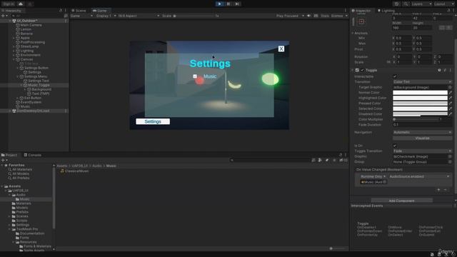
Task: Open the Toggle Transition Fade dropdown
Action: (x=422, y=151)
